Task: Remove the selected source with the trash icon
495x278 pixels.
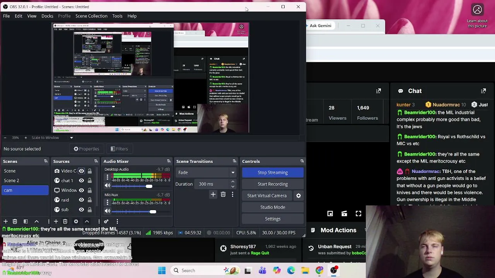Action: [65, 221]
